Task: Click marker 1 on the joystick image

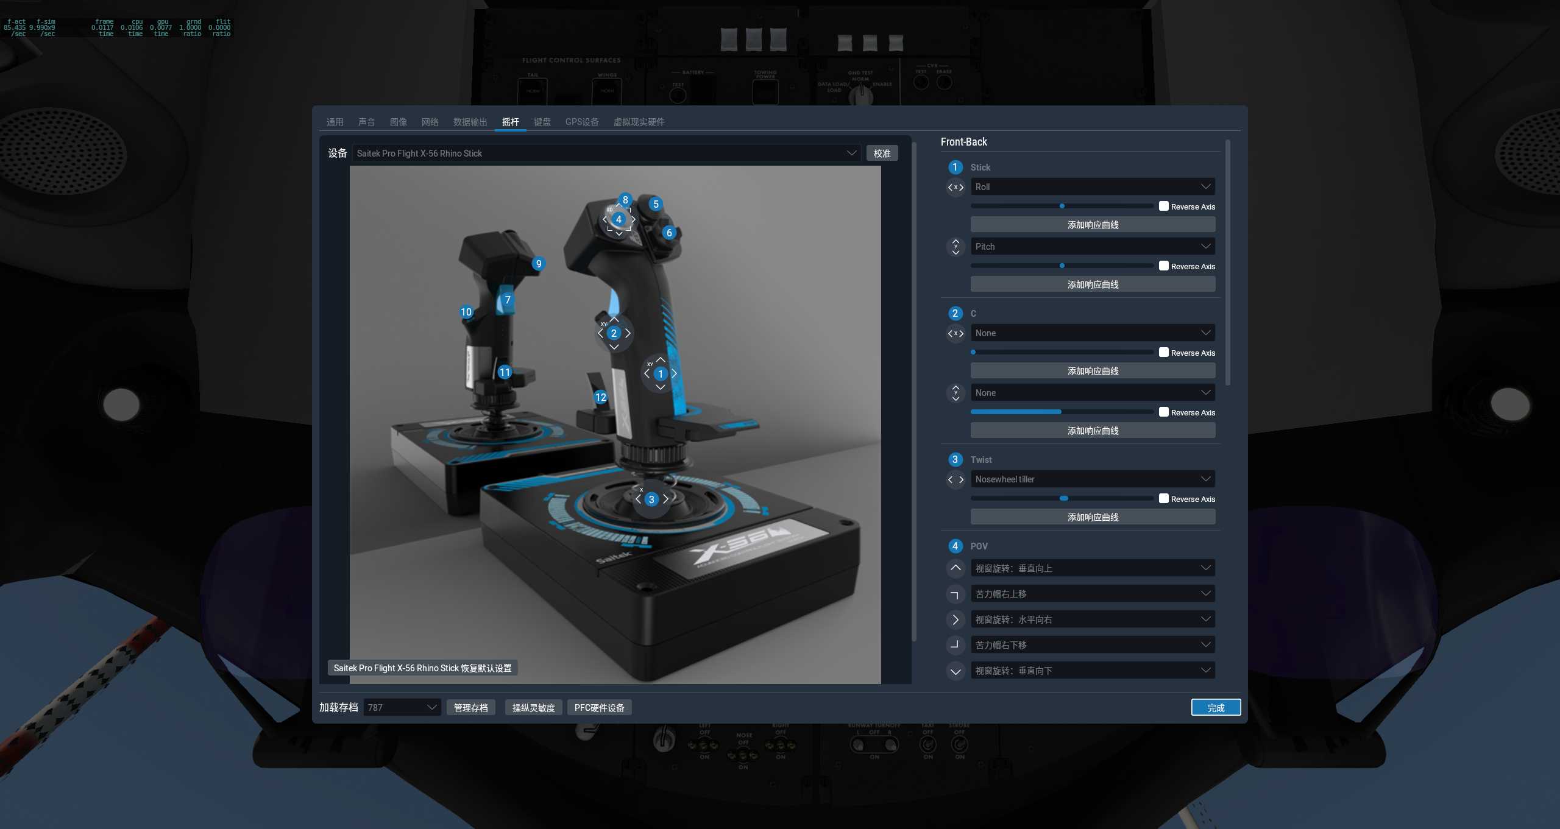Action: [x=660, y=374]
